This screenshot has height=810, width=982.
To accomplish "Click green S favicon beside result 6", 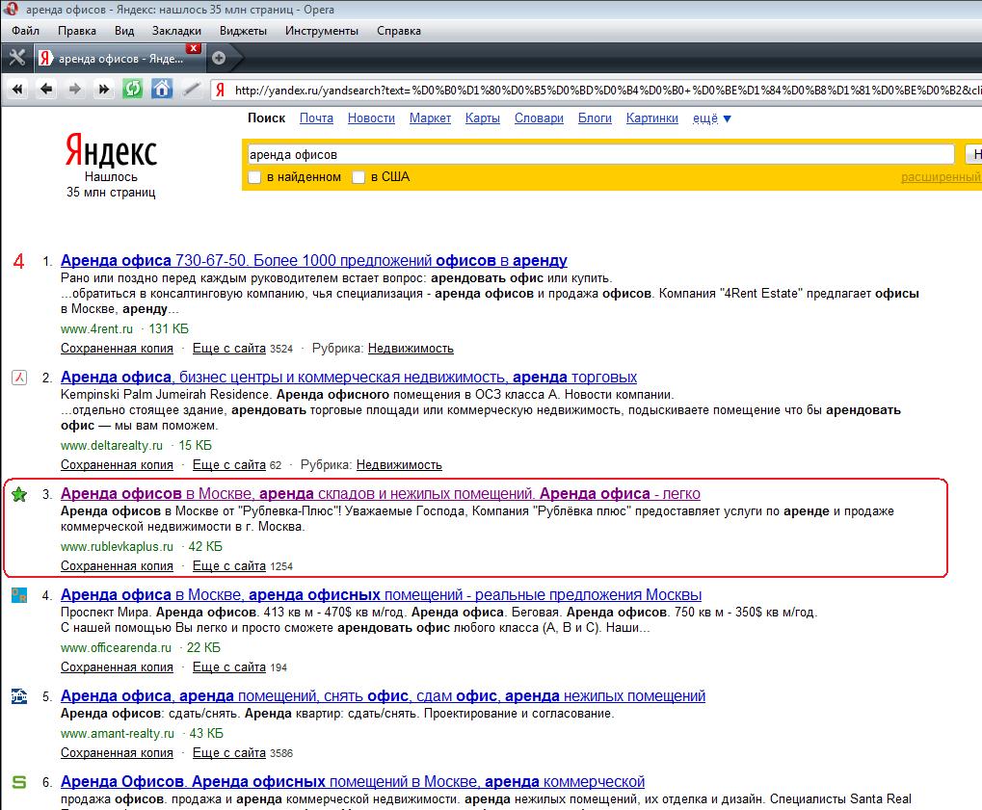I will pos(19,782).
